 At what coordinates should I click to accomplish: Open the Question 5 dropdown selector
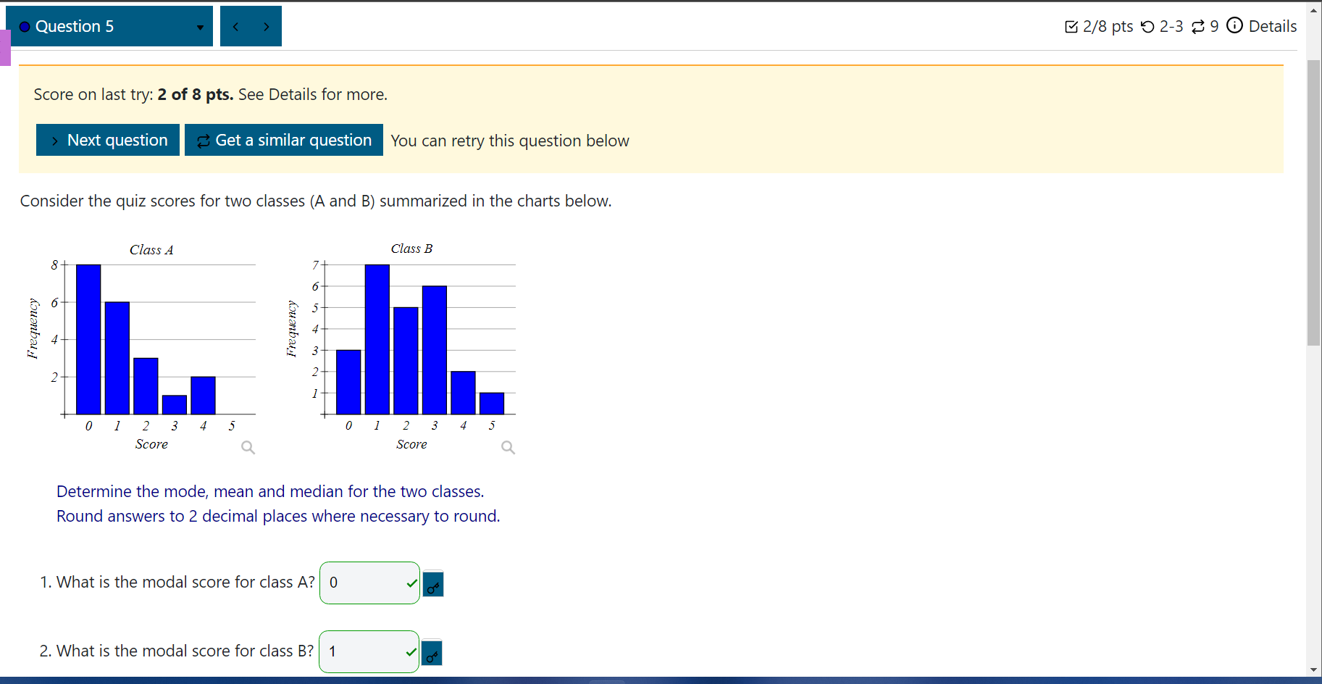pyautogui.click(x=200, y=28)
